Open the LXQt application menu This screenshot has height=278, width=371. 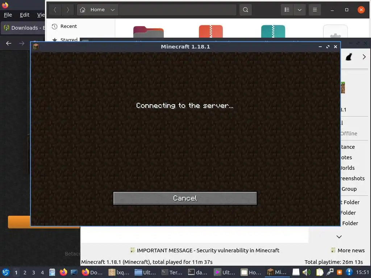(6, 272)
